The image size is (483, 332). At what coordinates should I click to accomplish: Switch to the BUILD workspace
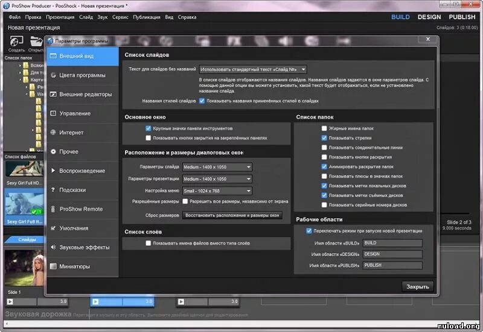(400, 17)
